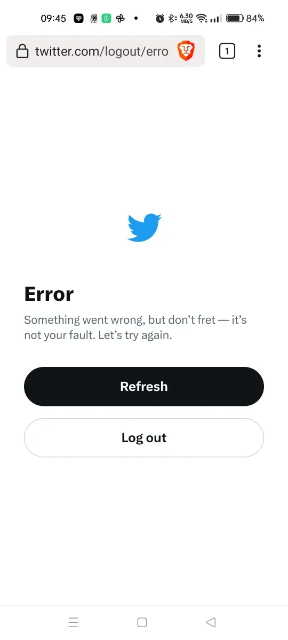This screenshot has width=288, height=640.
Task: Select the twitter.com/logout URL address field
Action: pyautogui.click(x=101, y=51)
